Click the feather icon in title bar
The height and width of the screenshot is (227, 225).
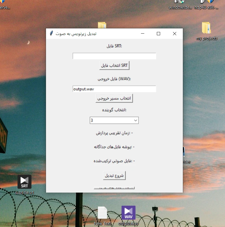tap(51, 34)
